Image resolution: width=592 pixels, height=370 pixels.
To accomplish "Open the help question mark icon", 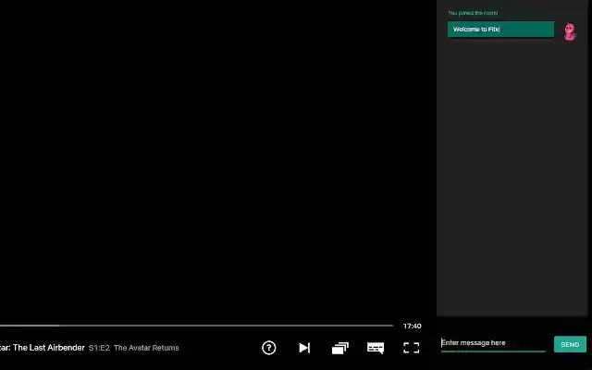I will click(269, 348).
